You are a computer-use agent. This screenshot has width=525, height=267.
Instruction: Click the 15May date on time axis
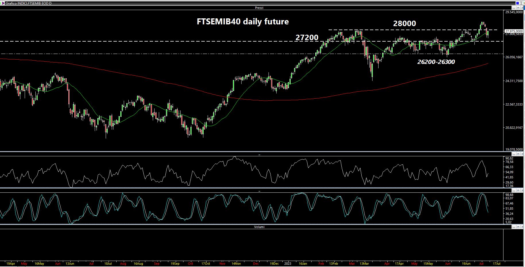pos(428,263)
